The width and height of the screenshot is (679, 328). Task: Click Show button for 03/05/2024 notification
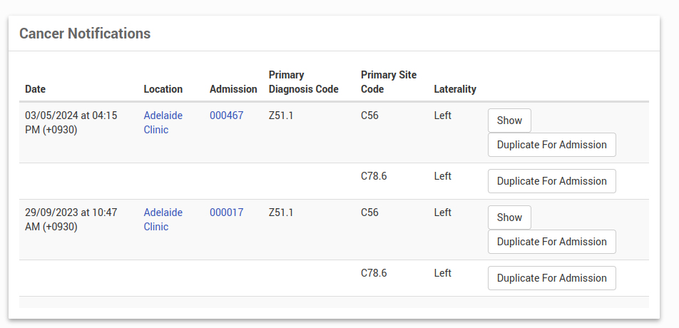coord(509,121)
